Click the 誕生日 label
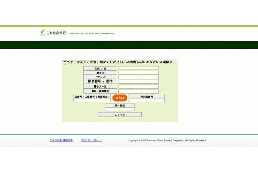 100,73
